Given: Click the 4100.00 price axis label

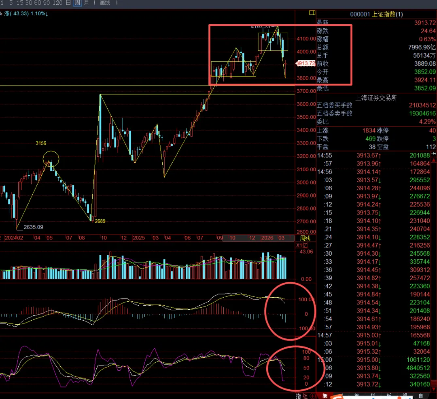Looking at the screenshot, I should click(x=306, y=39).
